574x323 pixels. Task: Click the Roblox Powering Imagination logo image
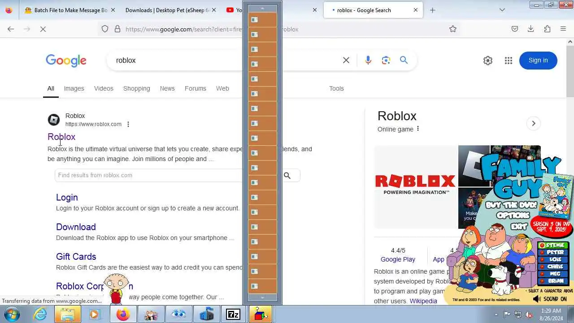416,187
